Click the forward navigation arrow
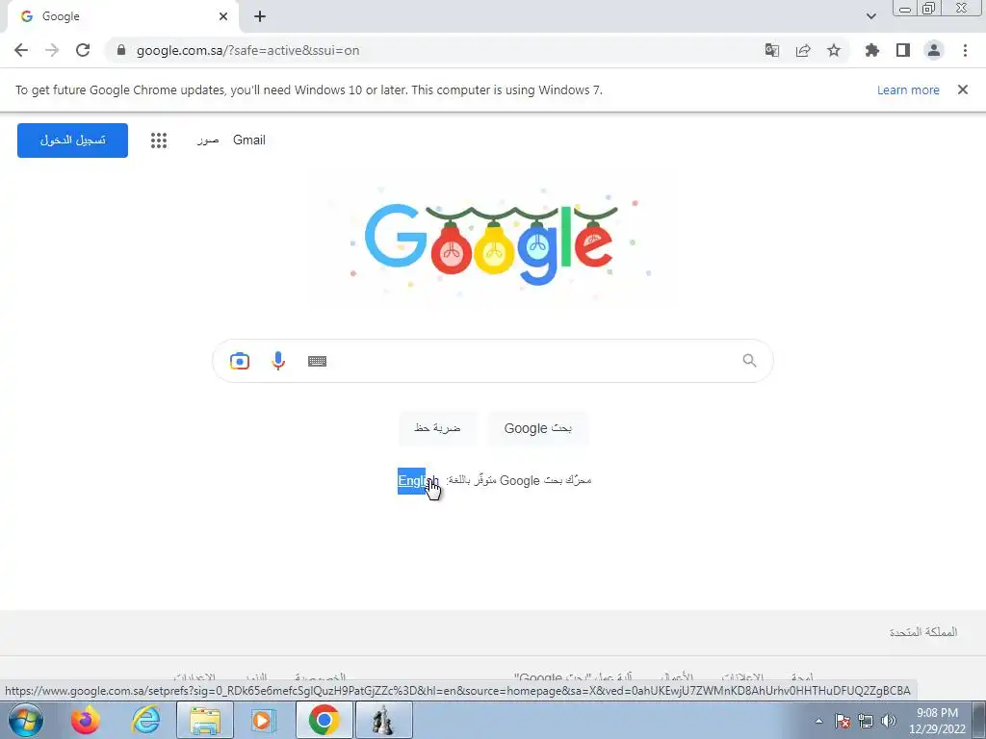 (x=52, y=50)
